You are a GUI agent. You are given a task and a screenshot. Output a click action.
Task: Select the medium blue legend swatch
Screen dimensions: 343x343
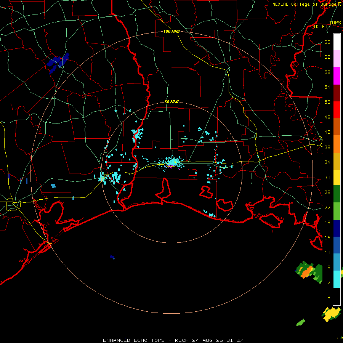(337, 245)
